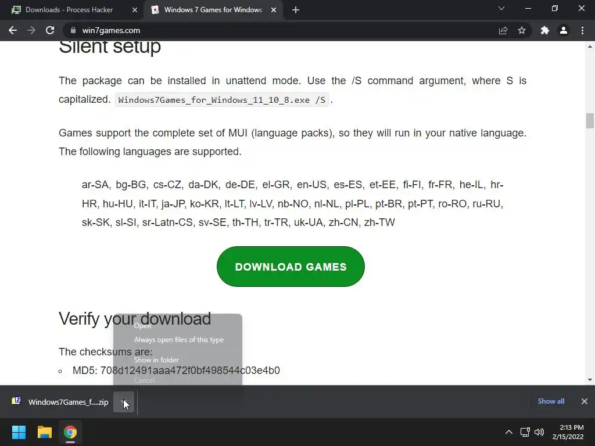Click the Chrome taskbar icon
Screen dimensions: 595x446
pyautogui.click(x=70, y=432)
